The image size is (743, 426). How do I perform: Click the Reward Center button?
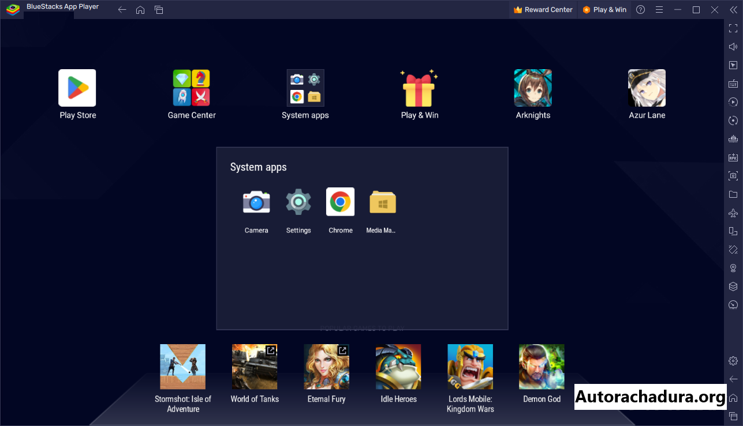click(x=543, y=10)
